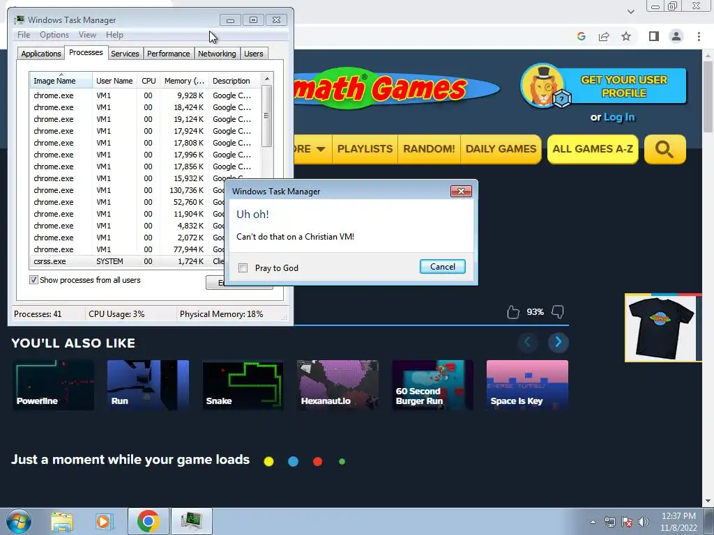The height and width of the screenshot is (535, 714).
Task: Open DAILY GAMES nav button
Action: pyautogui.click(x=501, y=149)
